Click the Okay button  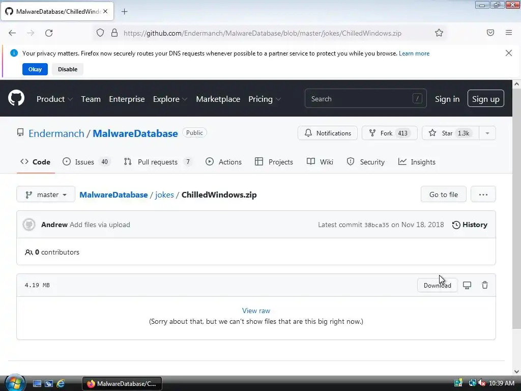[x=35, y=69]
